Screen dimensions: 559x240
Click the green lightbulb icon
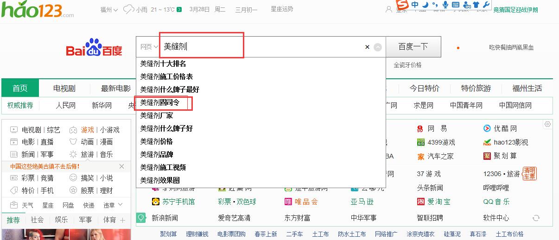click(x=141, y=218)
